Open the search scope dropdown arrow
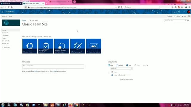Screen dimensions: 191x107 186,21
